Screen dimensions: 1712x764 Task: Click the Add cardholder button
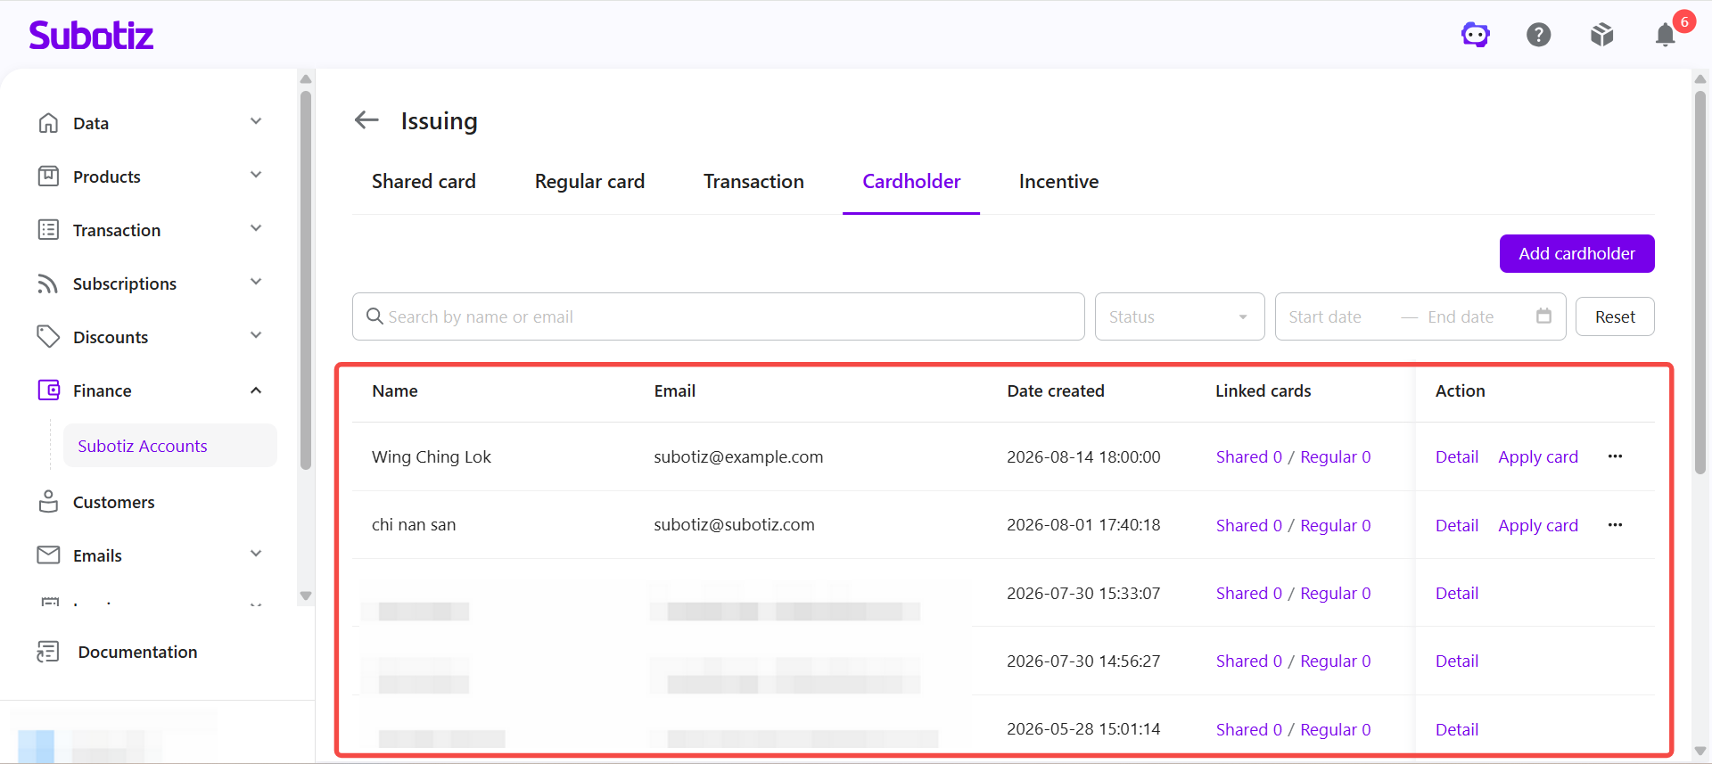pyautogui.click(x=1576, y=254)
